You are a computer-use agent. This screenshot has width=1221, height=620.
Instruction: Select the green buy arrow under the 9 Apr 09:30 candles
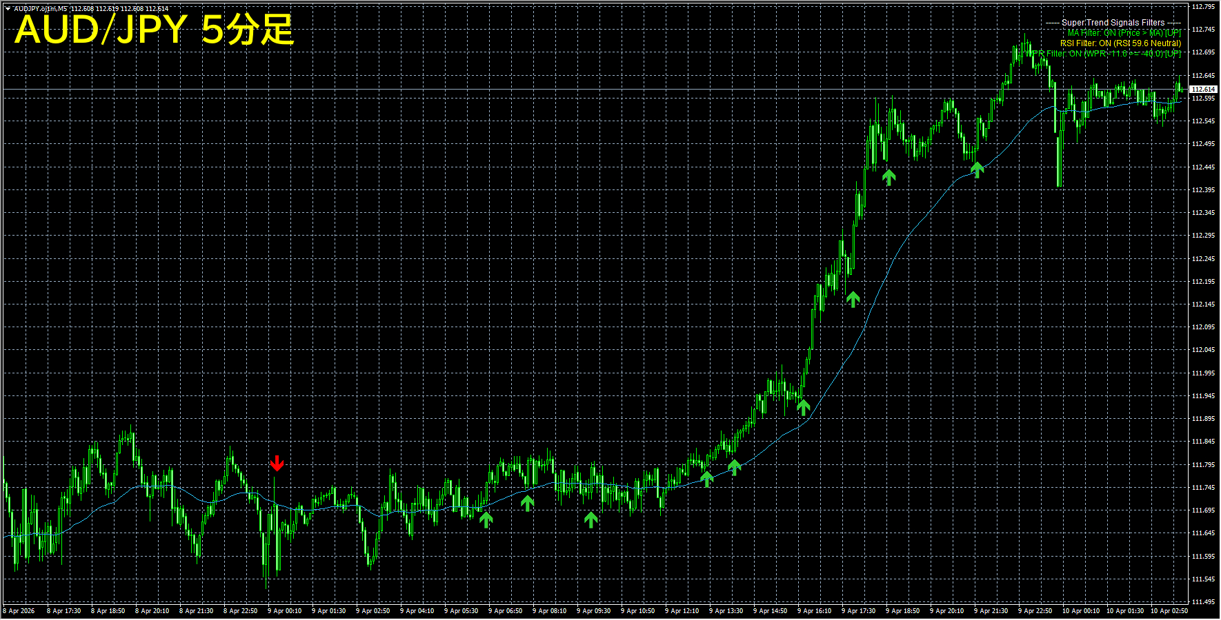point(591,519)
